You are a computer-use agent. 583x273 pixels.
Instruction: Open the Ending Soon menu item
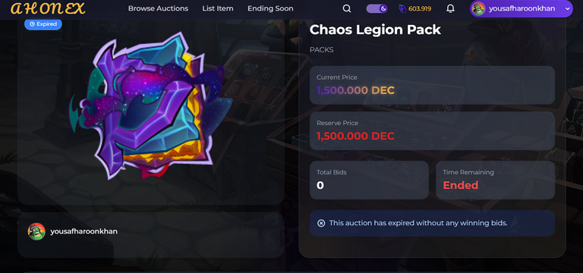click(270, 8)
